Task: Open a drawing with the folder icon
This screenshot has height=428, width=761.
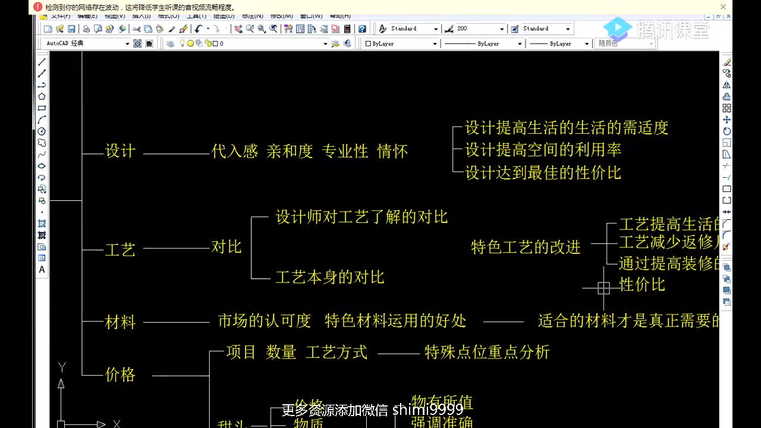Action: [x=60, y=29]
